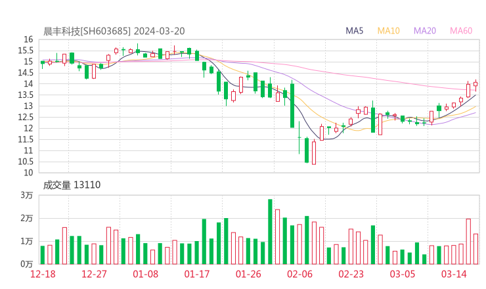Click the 2万 volume axis label
This screenshot has height=289, width=486.
27,218
